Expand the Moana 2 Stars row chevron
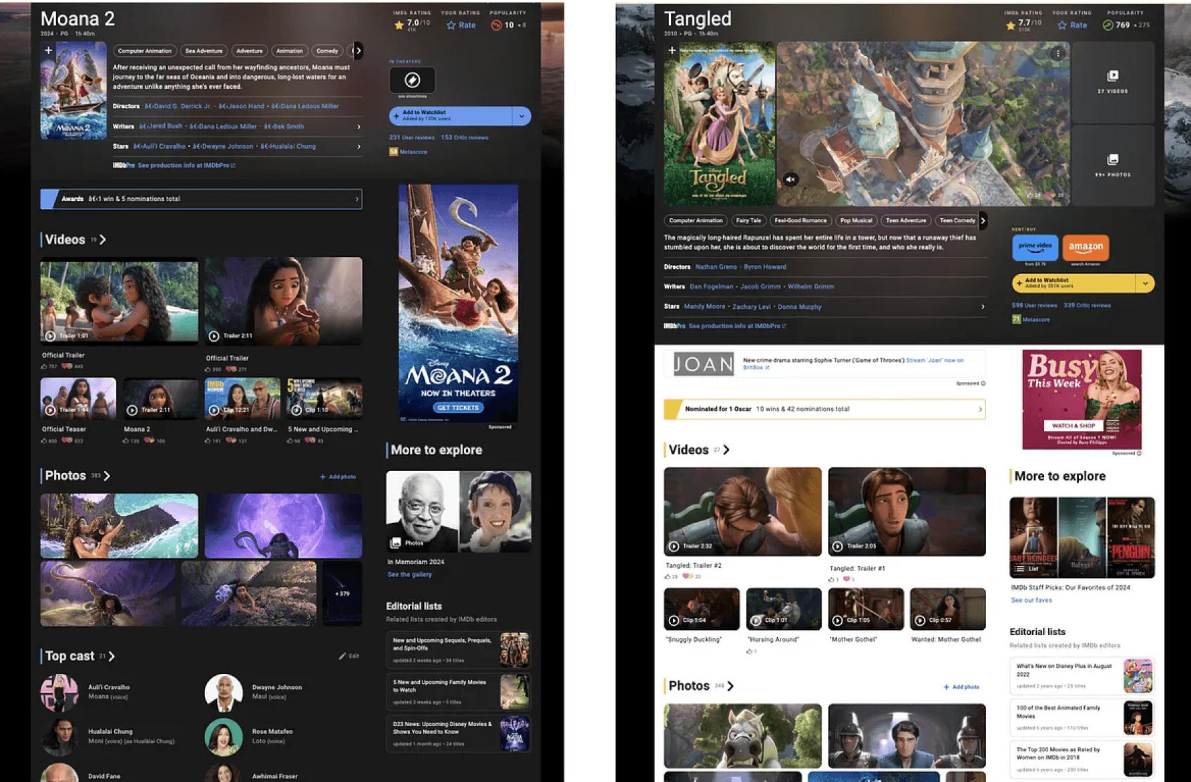 [x=359, y=147]
